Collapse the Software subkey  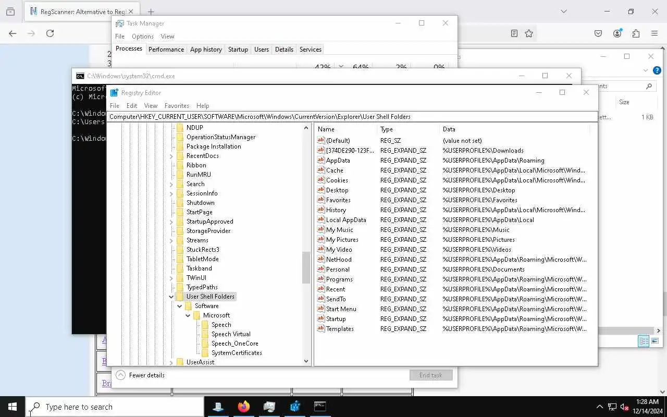180,306
